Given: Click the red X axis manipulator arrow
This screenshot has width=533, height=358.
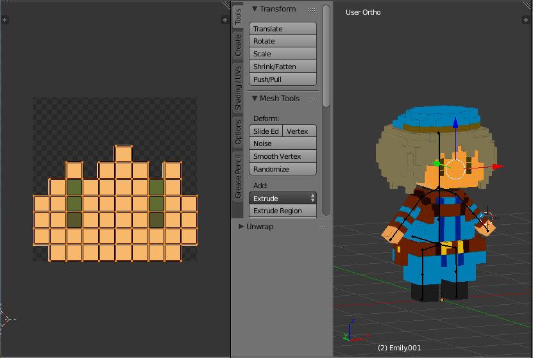Looking at the screenshot, I should pos(498,167).
